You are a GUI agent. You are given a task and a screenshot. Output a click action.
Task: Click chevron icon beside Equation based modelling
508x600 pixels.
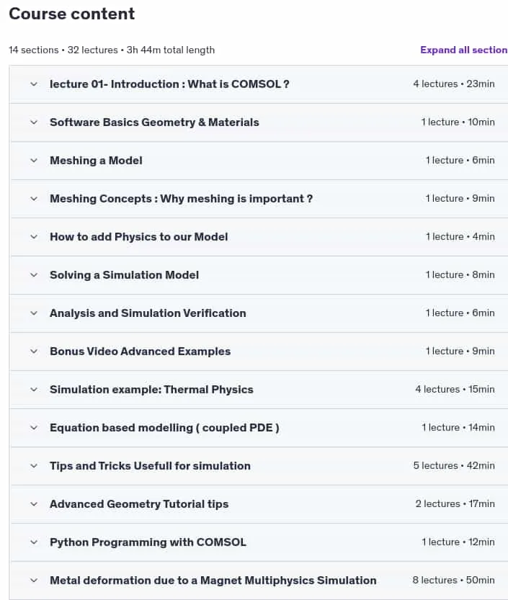(x=34, y=427)
